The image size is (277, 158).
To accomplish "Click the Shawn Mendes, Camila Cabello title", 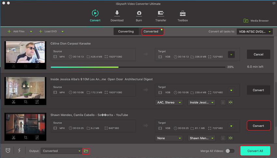I will [89, 115].
